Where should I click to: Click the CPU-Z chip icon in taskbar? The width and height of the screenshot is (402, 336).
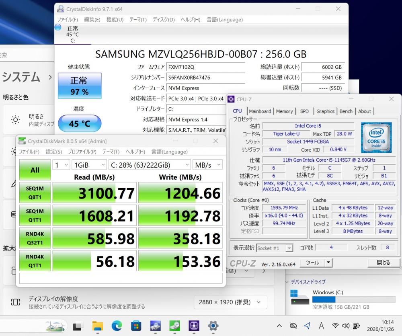pos(194,326)
